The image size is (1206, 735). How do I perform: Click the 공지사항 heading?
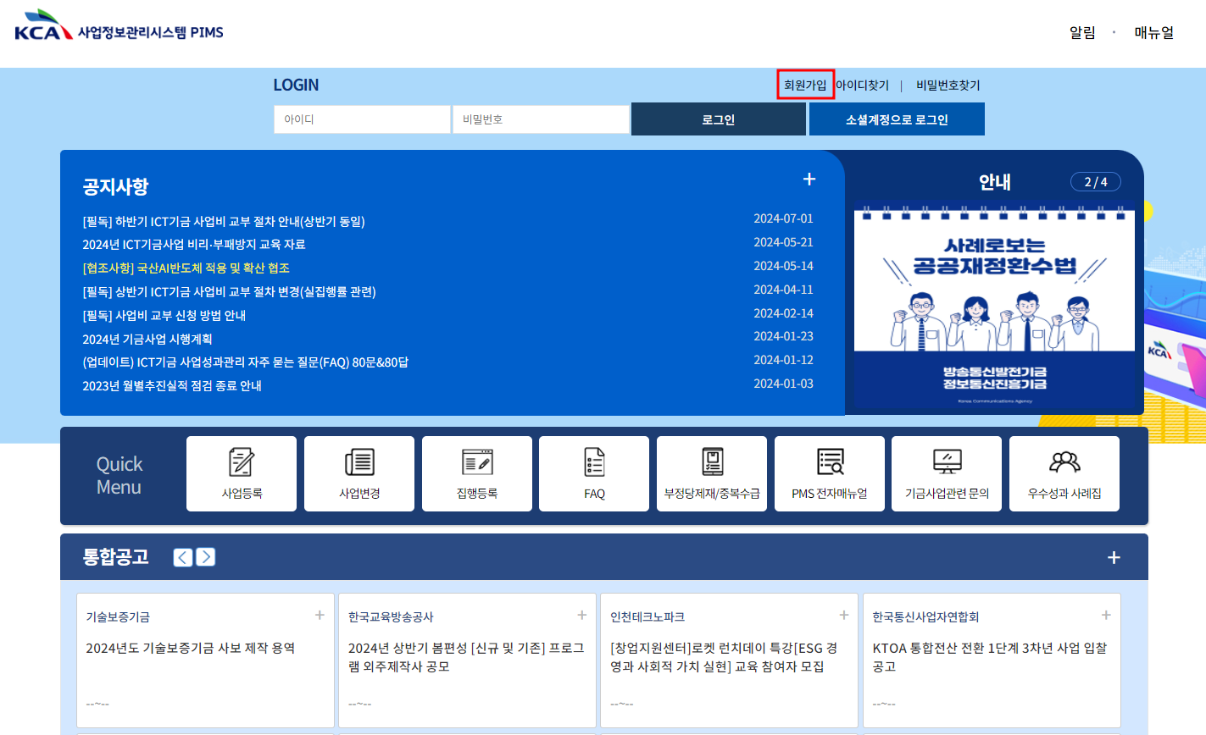click(115, 186)
